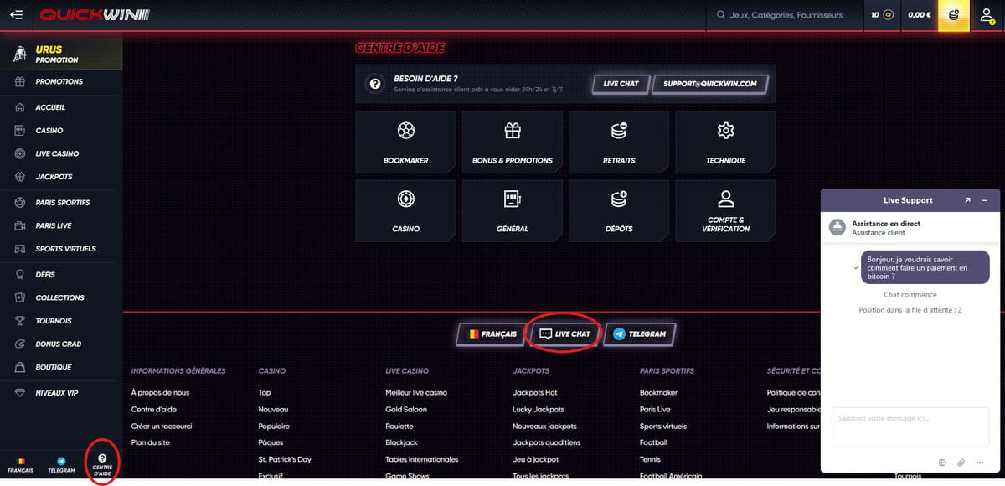Open the Général help section
Viewport: 1005px width, 486px height.
tap(512, 199)
